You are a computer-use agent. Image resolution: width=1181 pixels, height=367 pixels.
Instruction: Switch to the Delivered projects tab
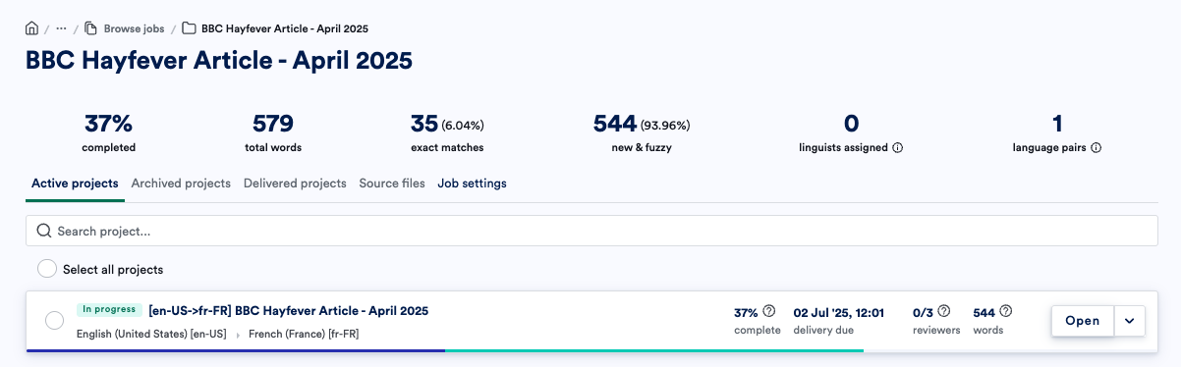click(x=295, y=183)
